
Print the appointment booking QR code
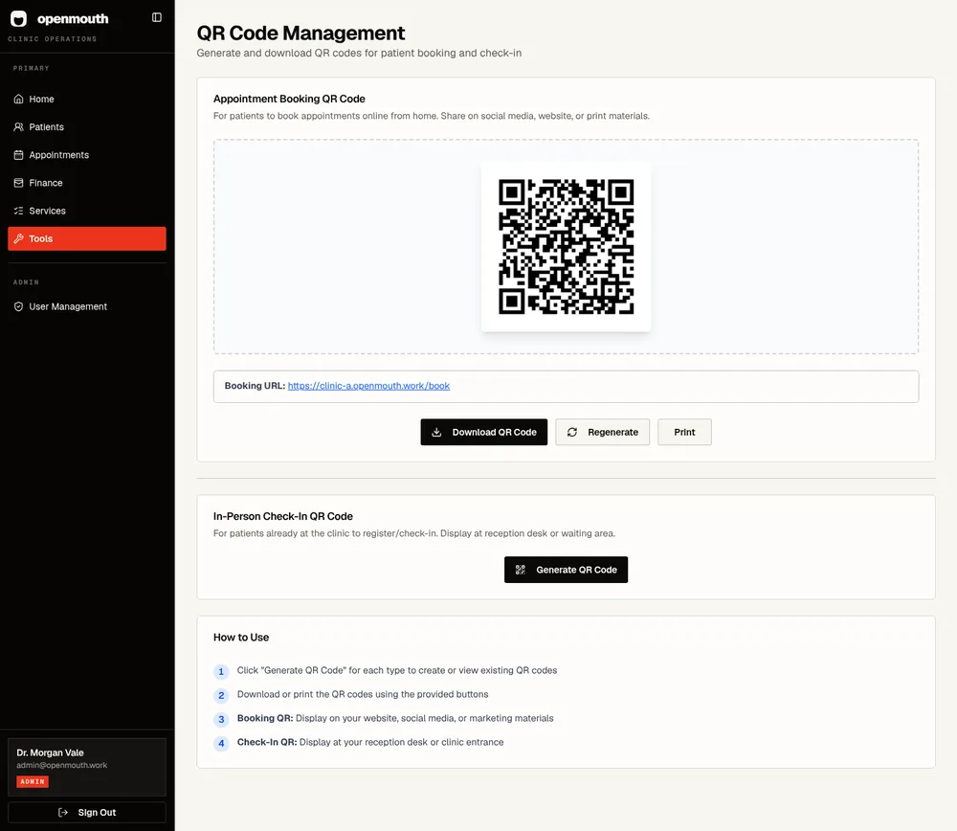(x=684, y=433)
